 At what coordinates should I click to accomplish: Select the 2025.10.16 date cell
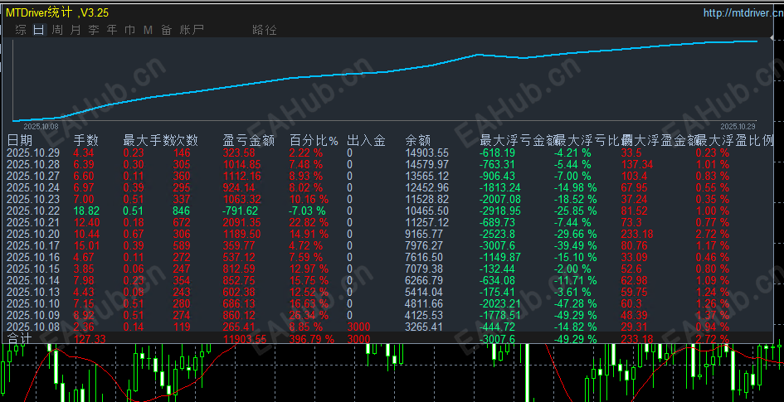click(x=33, y=257)
